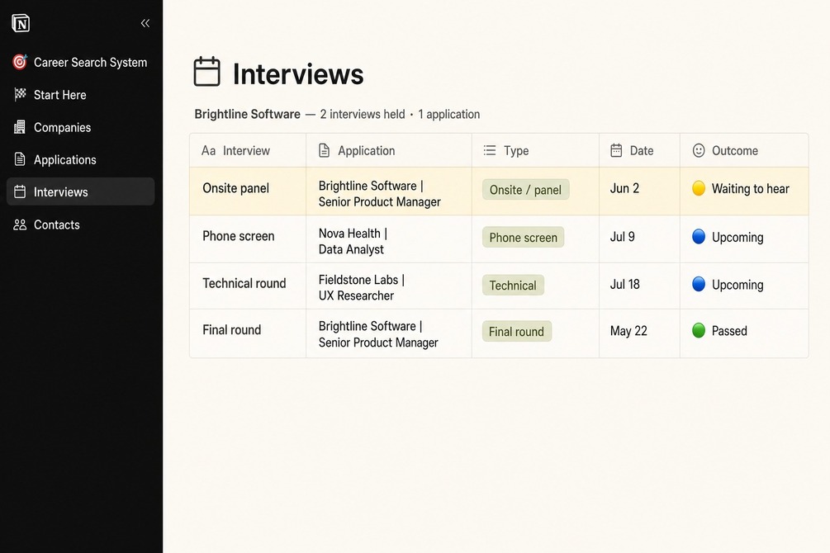Viewport: 830px width, 553px height.
Task: Click the building icon next to Companies
Action: click(x=20, y=127)
